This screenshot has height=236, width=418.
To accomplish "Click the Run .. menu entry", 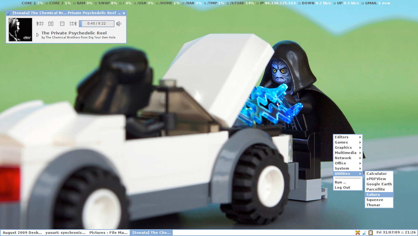I will 340,182.
